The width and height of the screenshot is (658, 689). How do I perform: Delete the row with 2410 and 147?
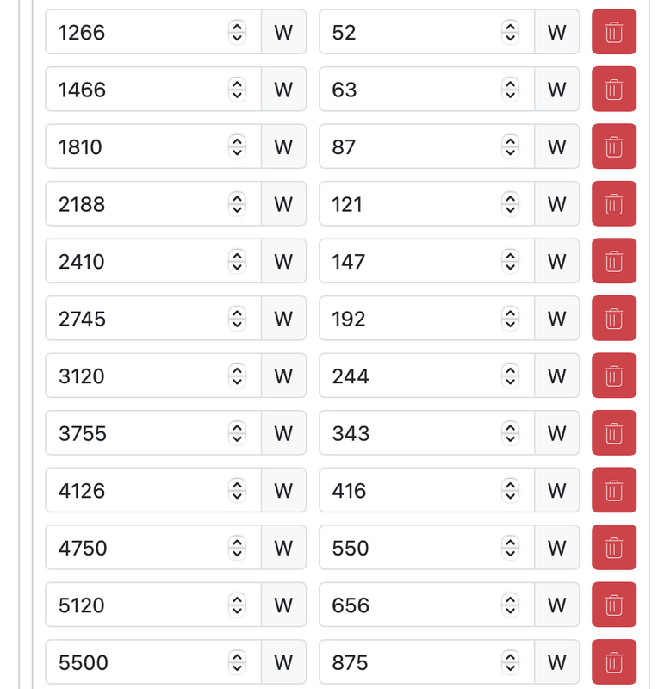click(613, 261)
